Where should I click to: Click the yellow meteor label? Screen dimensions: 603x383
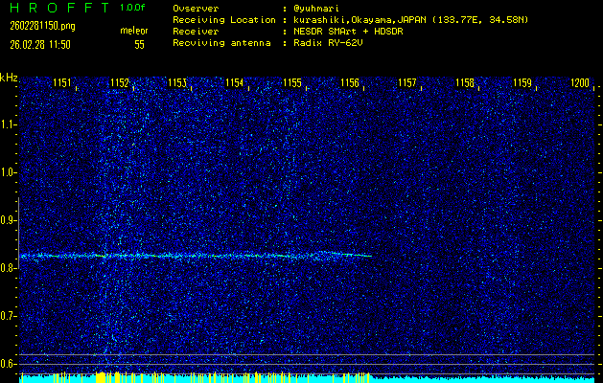[x=133, y=31]
